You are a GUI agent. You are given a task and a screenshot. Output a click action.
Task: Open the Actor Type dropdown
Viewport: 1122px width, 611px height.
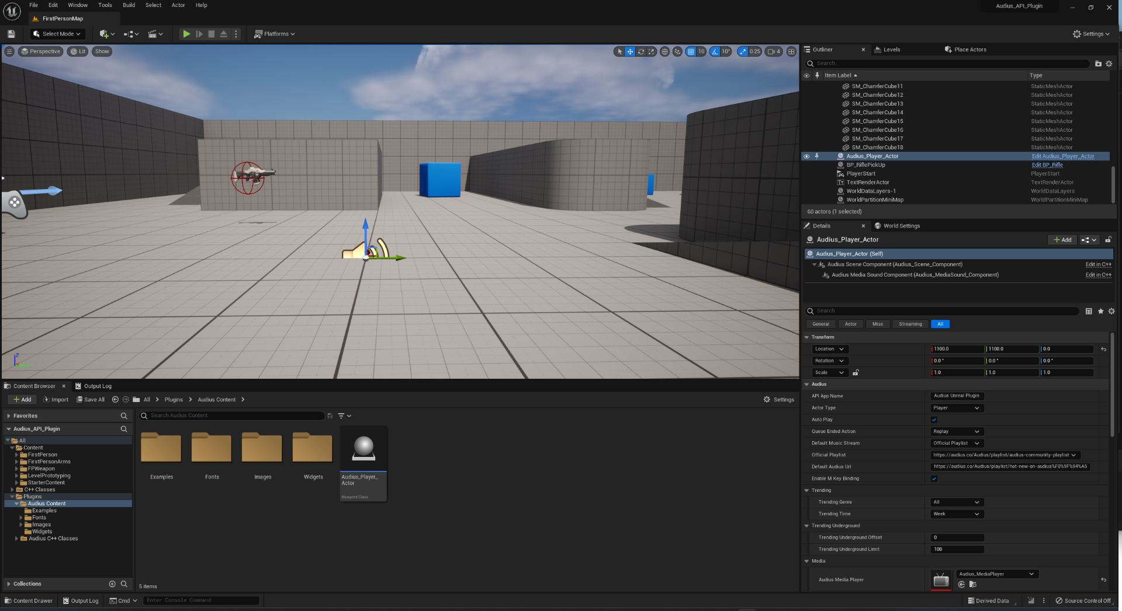click(957, 408)
